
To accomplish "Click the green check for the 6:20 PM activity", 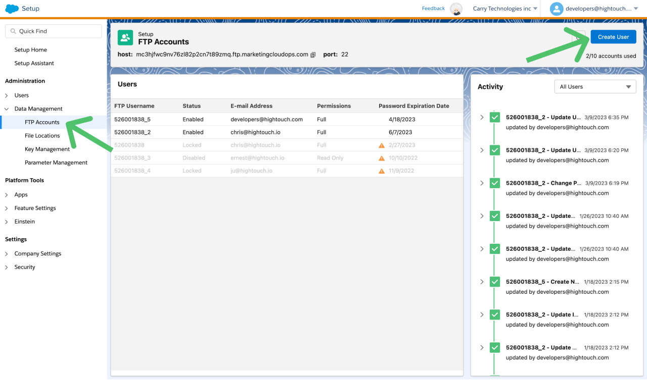I will 495,150.
